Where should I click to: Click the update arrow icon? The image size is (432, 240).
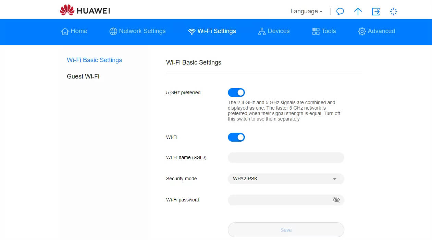358,11
